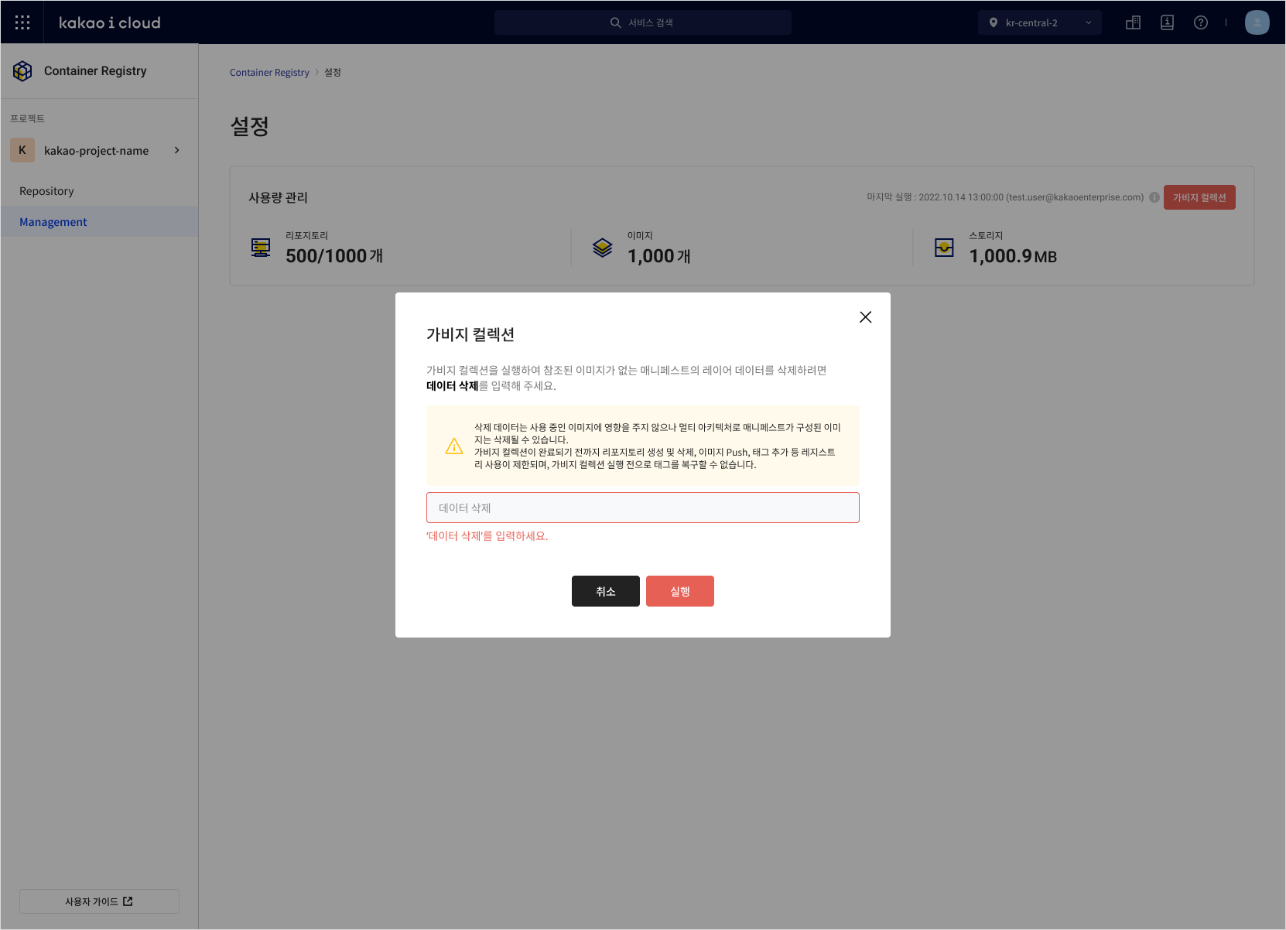Click the 마지막 실행 timestamp text
Screen dimensions: 1286x930
tap(1005, 197)
